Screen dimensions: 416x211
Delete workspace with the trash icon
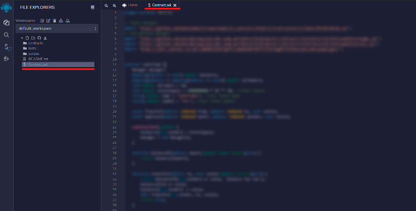point(54,21)
